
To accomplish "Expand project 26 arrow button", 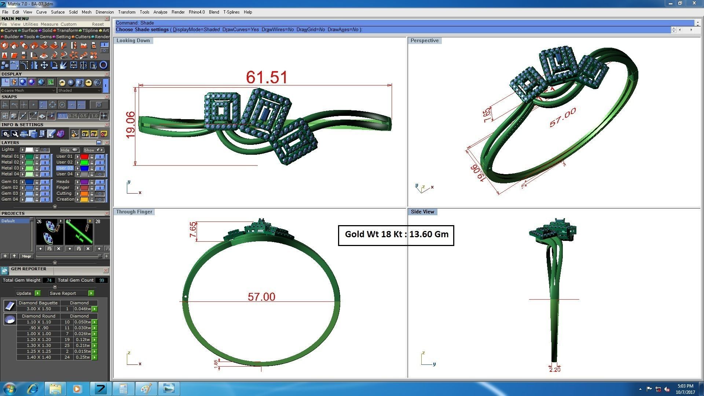I will pyautogui.click(x=60, y=221).
